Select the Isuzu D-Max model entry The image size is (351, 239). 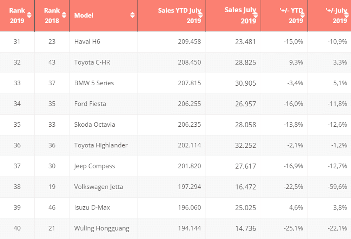point(92,207)
